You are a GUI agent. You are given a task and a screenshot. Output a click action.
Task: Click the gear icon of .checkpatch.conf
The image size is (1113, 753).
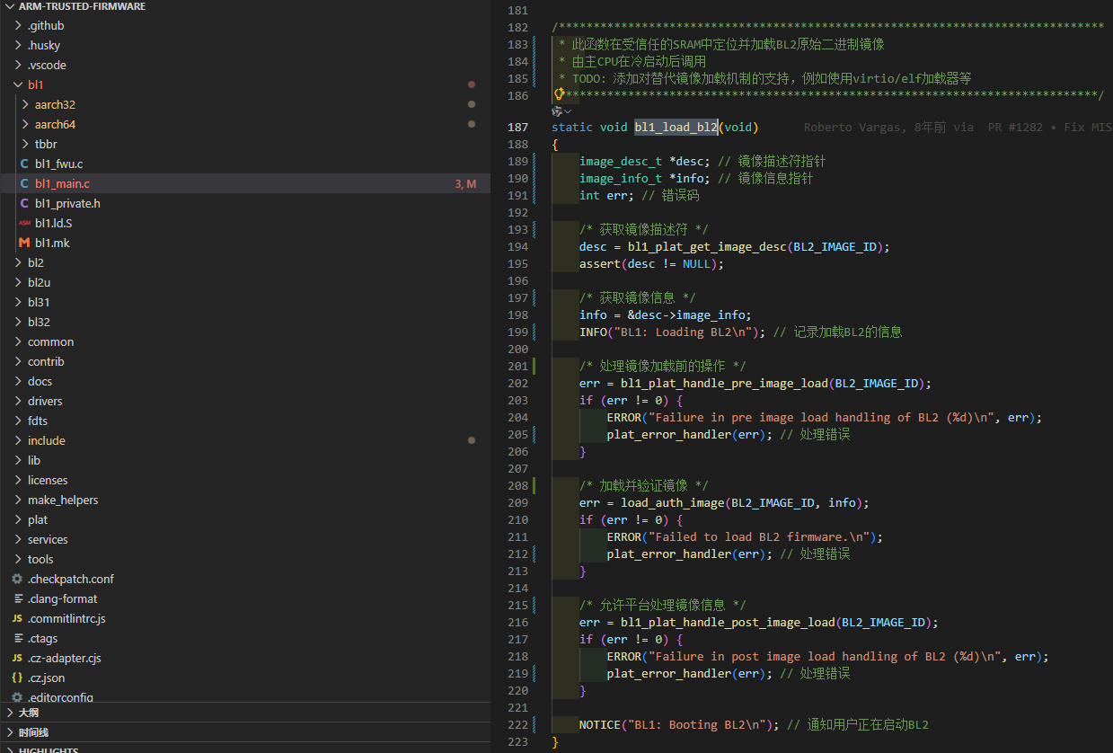pos(17,579)
